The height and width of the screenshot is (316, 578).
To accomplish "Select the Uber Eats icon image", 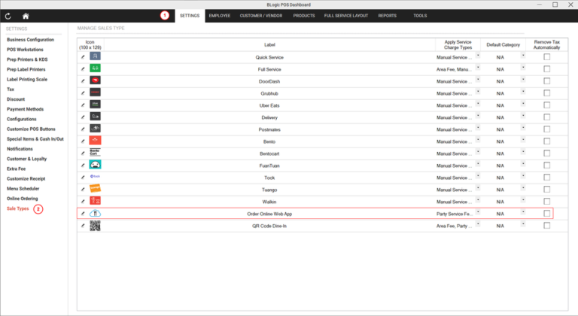I will pyautogui.click(x=95, y=105).
